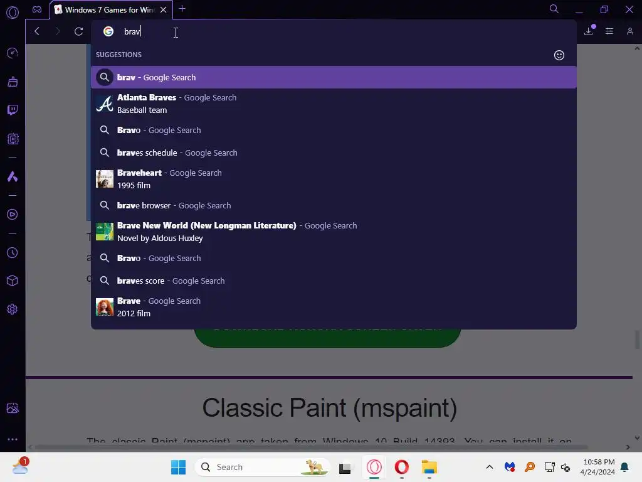Click the green download button behind dropdown

click(327, 338)
